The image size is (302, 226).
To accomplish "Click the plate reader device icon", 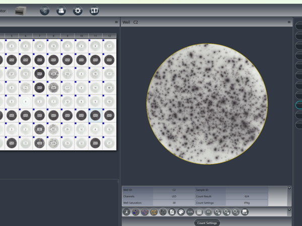I will click(22, 10).
